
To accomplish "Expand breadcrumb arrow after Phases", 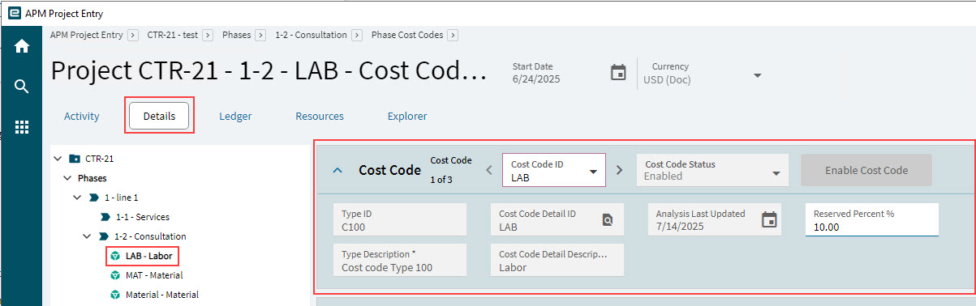I will tap(260, 35).
